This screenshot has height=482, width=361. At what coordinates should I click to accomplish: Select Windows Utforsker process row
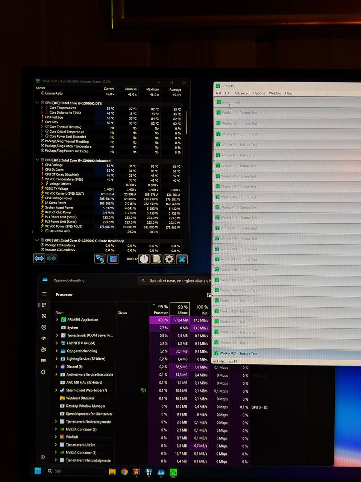click(80, 398)
